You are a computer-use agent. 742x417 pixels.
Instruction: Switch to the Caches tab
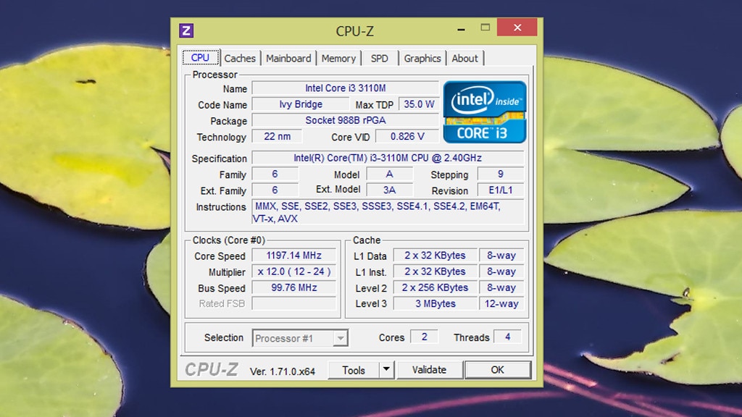240,58
